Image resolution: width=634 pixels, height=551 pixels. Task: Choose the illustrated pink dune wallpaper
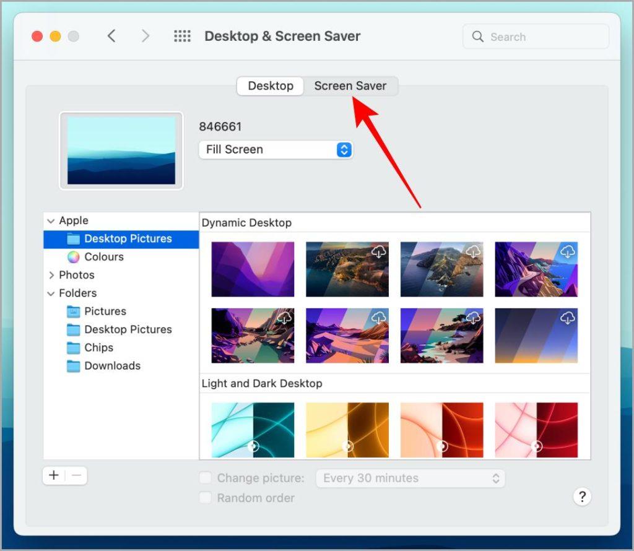tap(347, 336)
